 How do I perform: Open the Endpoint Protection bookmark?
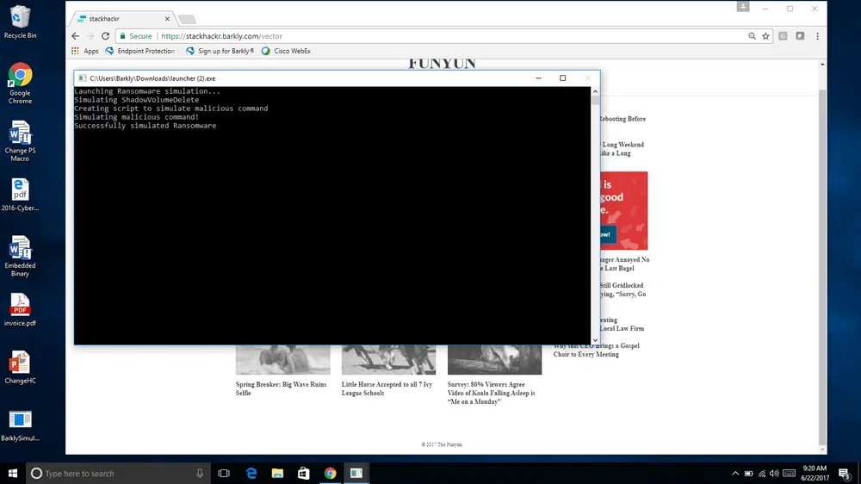point(140,51)
